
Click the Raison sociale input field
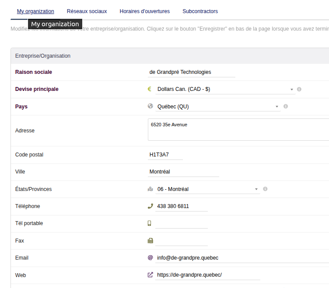[x=192, y=72]
